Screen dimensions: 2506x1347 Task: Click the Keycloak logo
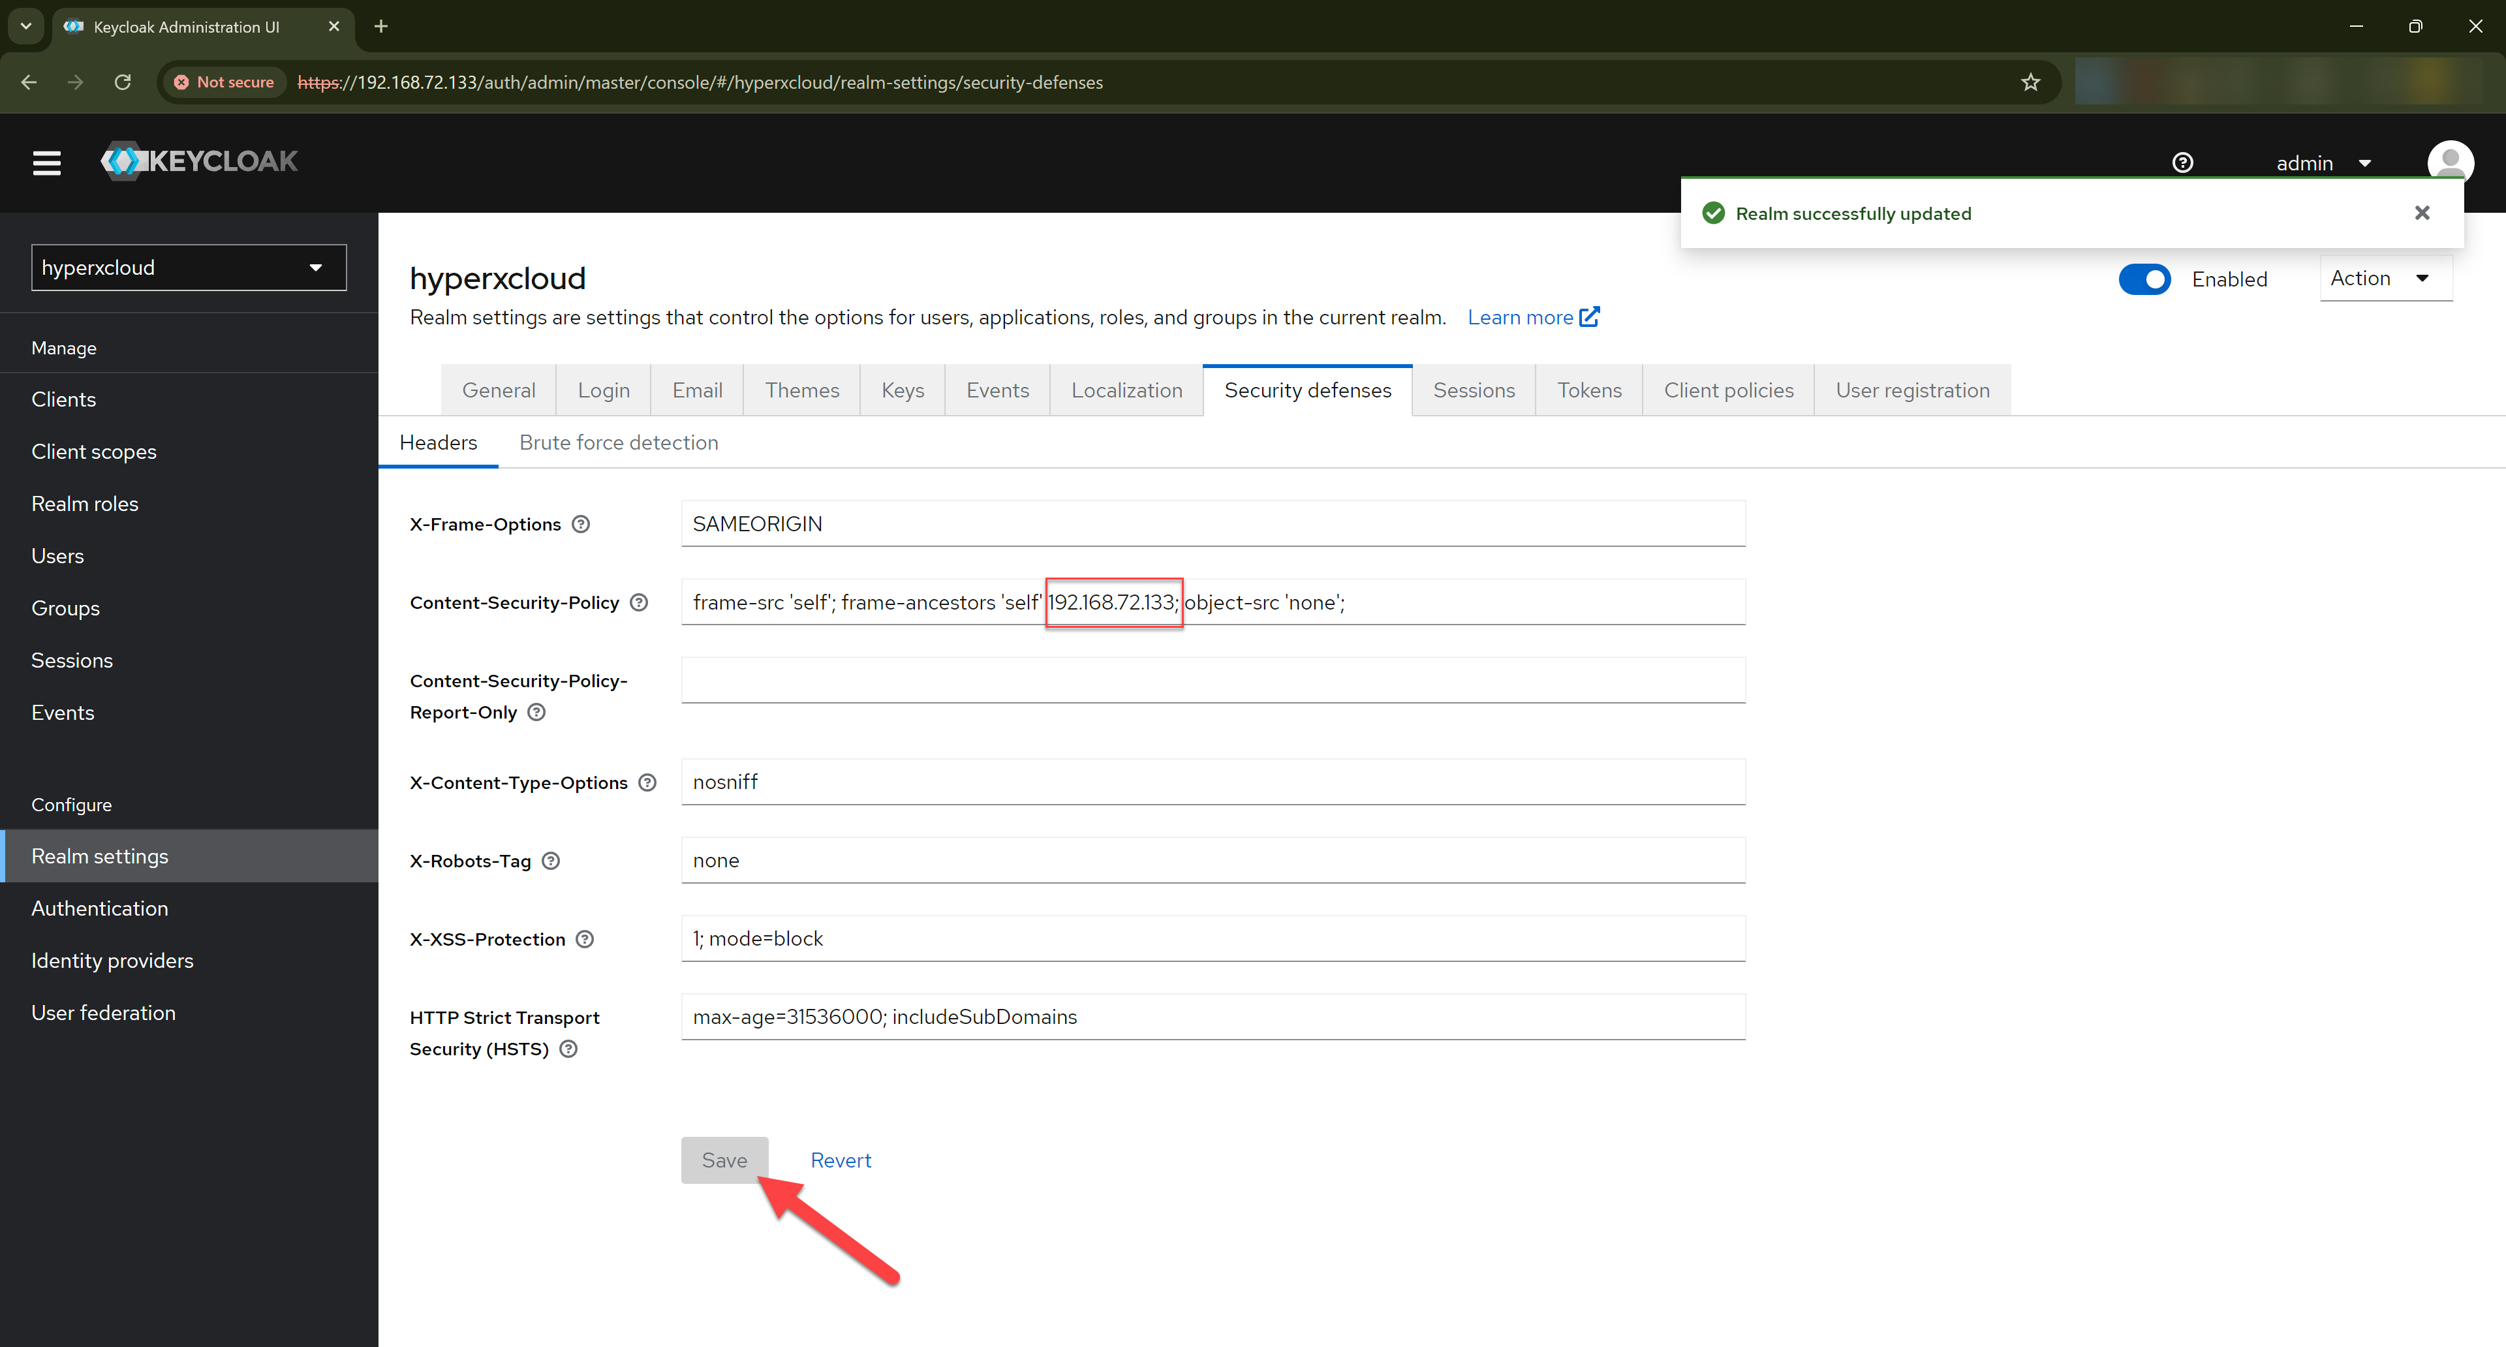tap(200, 161)
